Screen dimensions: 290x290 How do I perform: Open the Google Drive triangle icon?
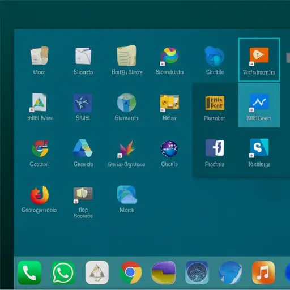pyautogui.click(x=83, y=148)
